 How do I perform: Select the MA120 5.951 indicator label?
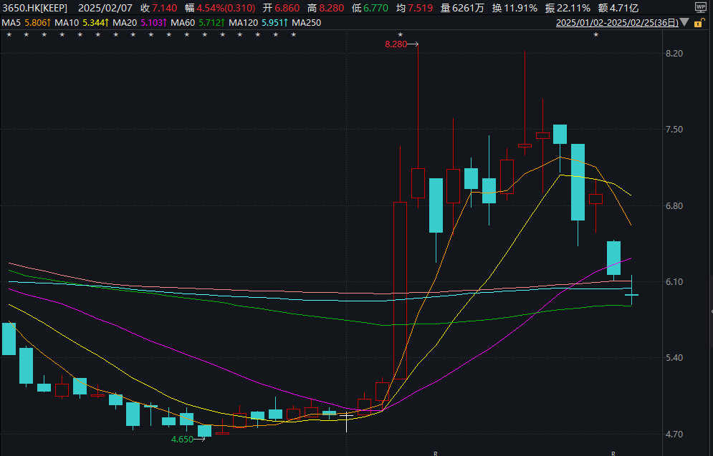258,23
